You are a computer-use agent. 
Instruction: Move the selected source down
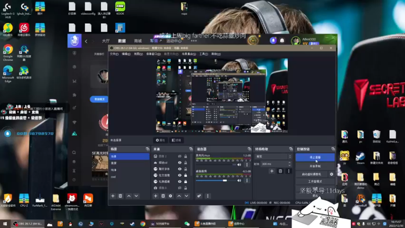tap(186, 196)
